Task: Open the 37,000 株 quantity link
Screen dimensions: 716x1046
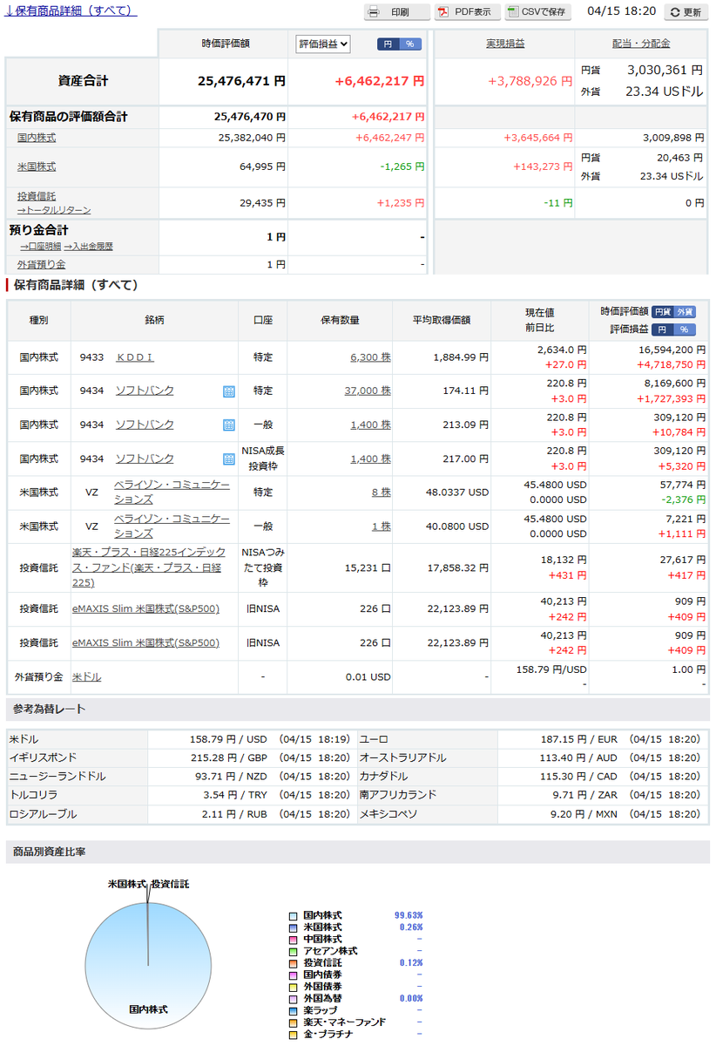Action: point(368,391)
